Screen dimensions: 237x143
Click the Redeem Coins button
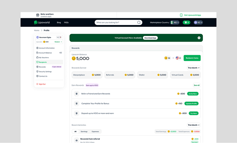[x=192, y=58]
